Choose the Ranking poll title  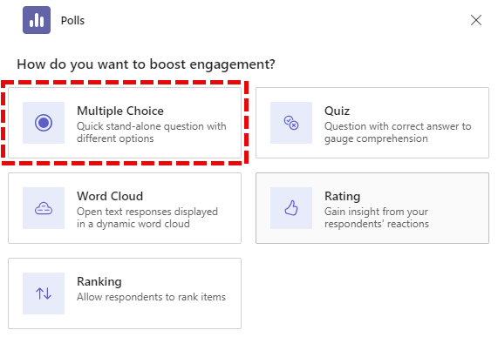pos(99,281)
